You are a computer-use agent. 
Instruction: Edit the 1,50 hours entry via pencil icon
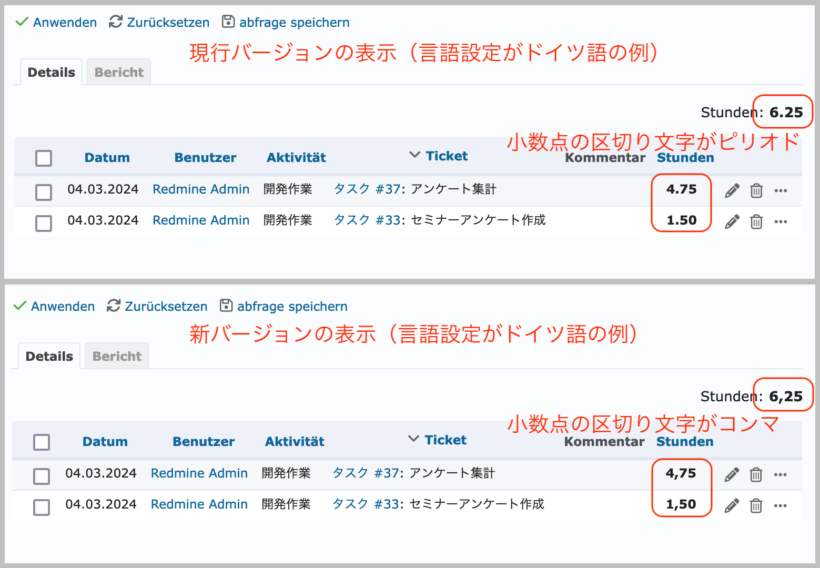pyautogui.click(x=731, y=505)
